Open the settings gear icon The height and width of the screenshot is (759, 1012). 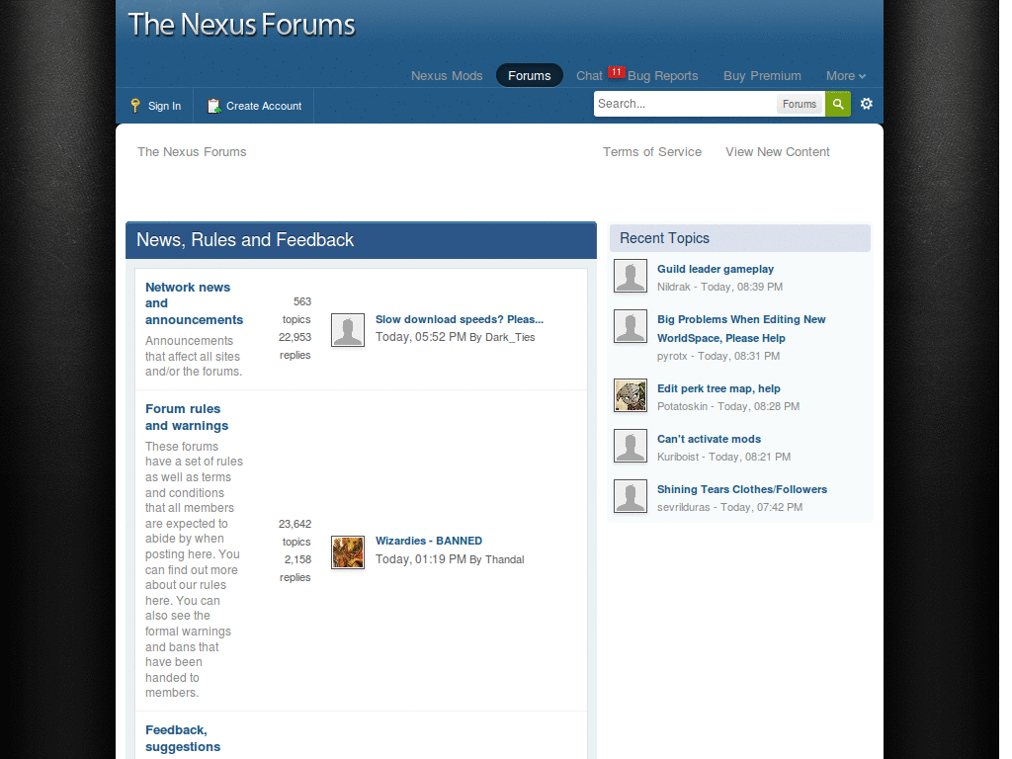coord(866,104)
